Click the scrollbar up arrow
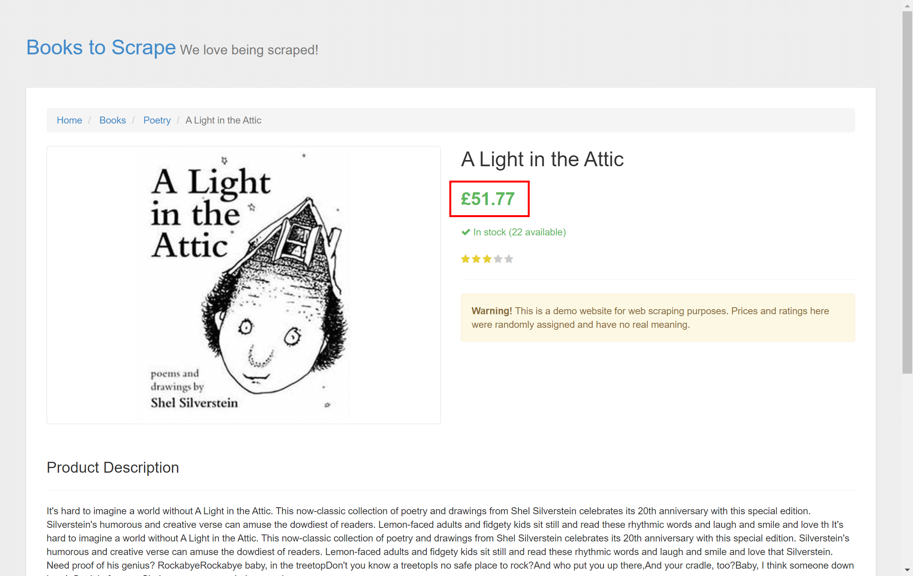Image resolution: width=913 pixels, height=576 pixels. click(908, 6)
